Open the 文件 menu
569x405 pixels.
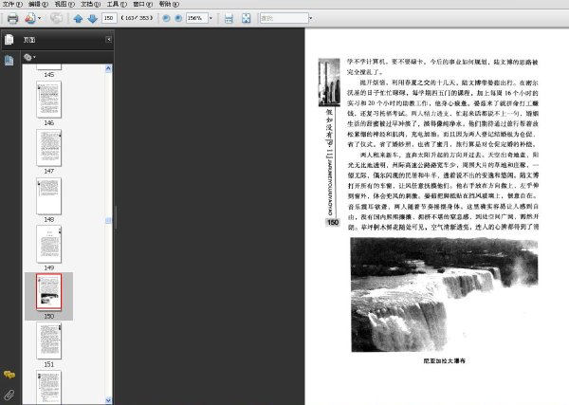[12, 4]
